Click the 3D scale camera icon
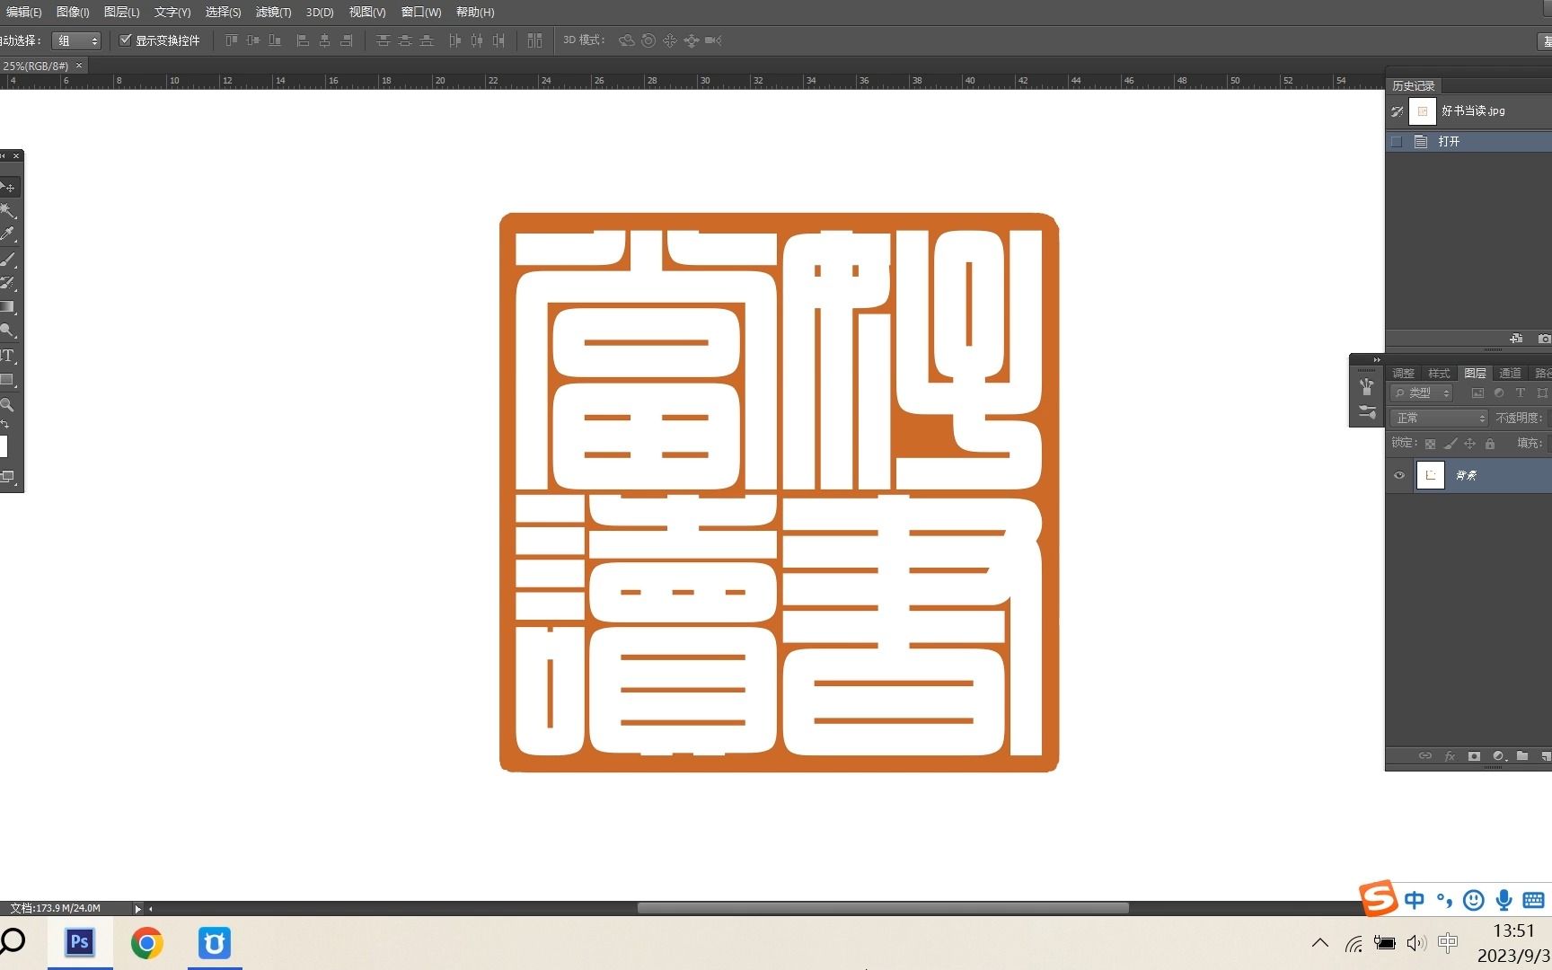The width and height of the screenshot is (1552, 970). pos(713,40)
